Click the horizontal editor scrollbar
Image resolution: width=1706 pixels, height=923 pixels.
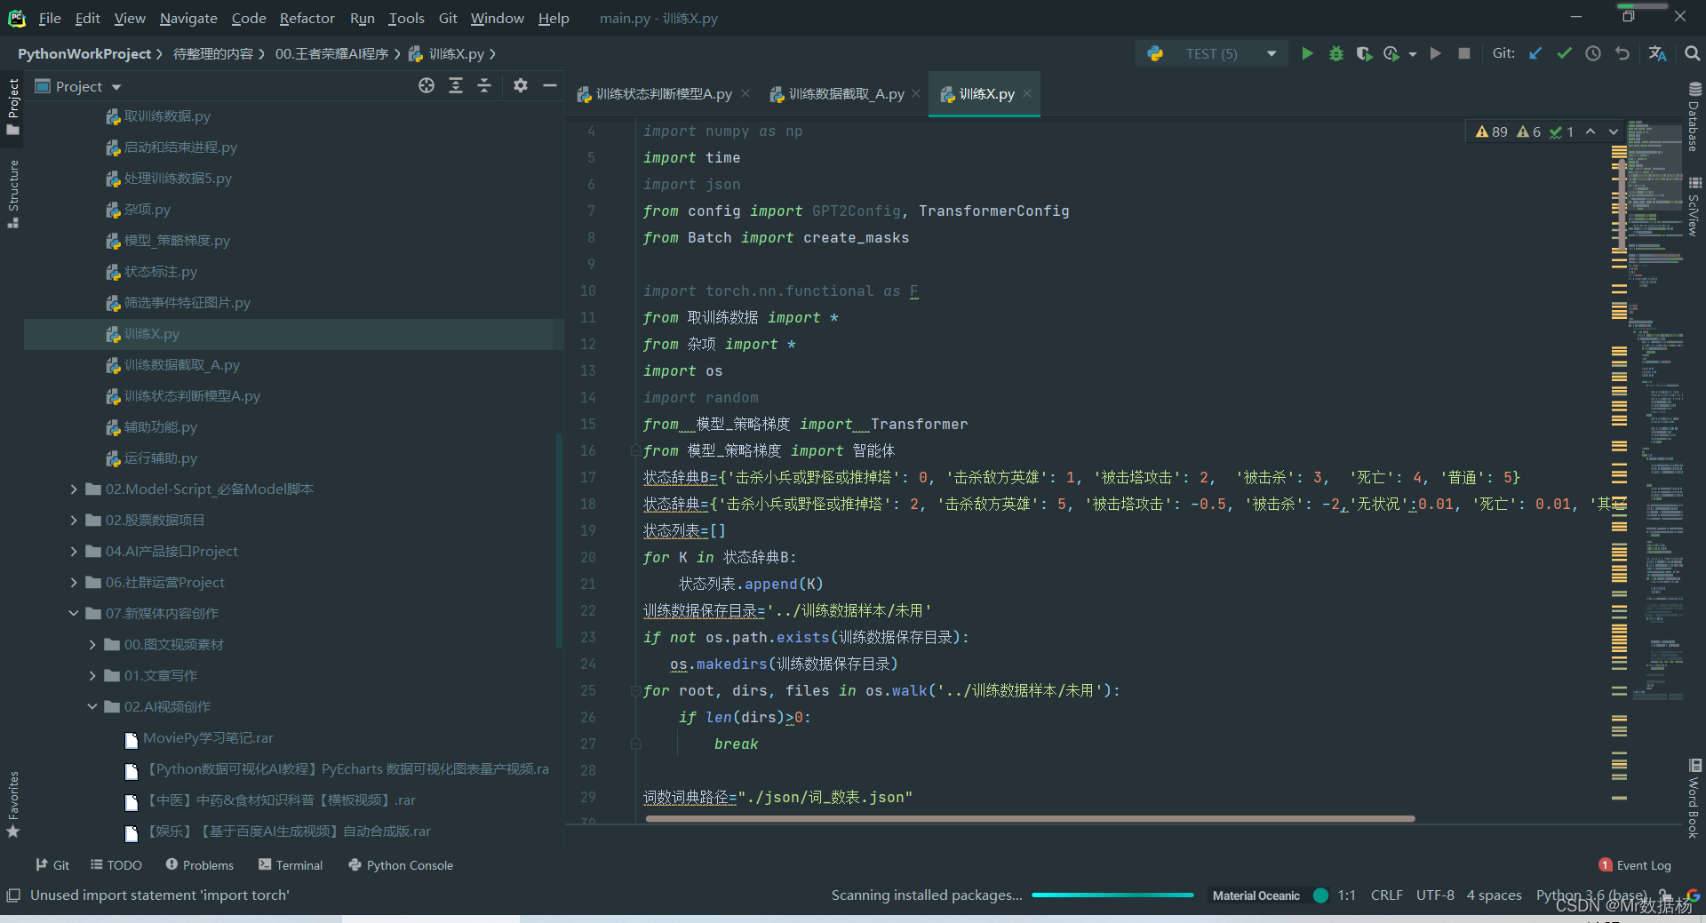tap(1030, 819)
